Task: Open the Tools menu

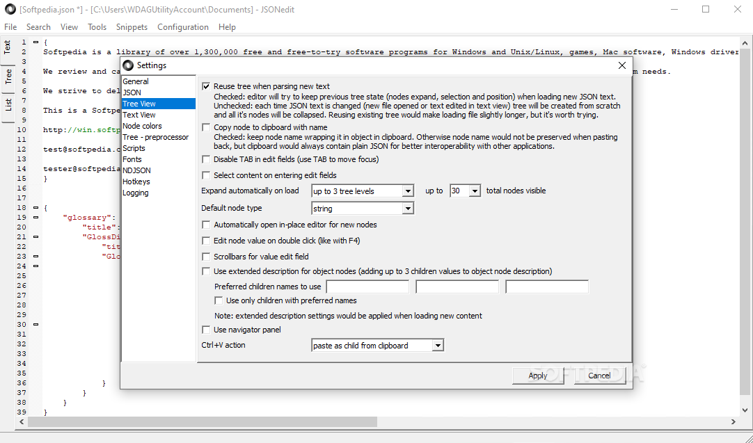Action: point(97,27)
